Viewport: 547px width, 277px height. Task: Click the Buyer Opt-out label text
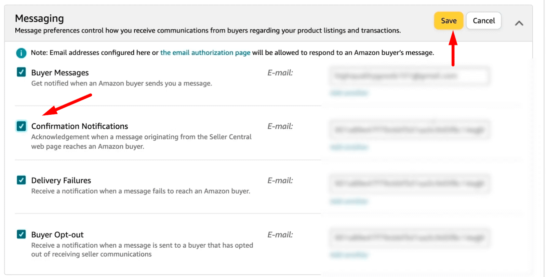click(x=57, y=235)
